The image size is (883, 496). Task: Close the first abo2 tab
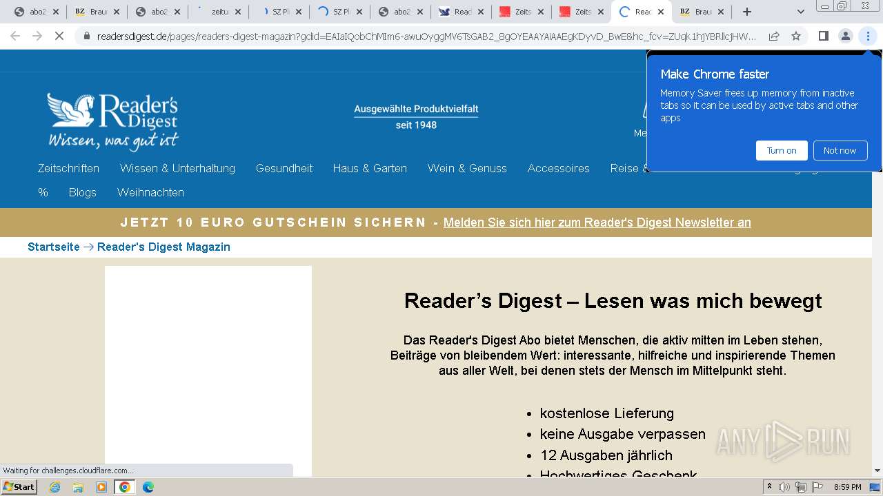[x=55, y=12]
